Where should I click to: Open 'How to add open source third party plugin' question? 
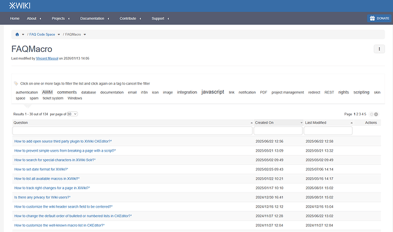[x=63, y=141]
